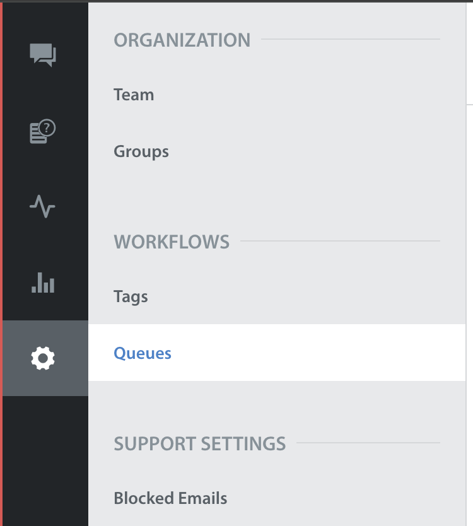Click the WORKFLOWS section heading

(172, 242)
